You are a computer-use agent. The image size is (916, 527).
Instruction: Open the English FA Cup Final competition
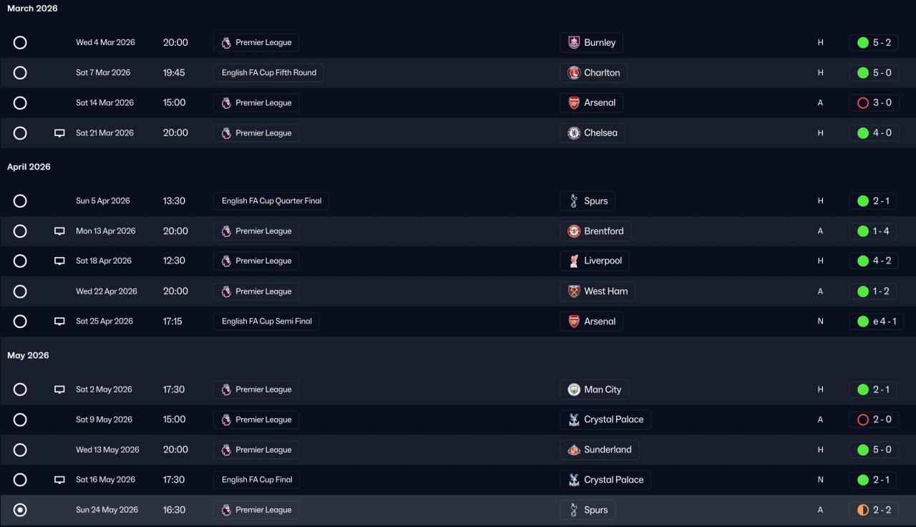coord(256,480)
